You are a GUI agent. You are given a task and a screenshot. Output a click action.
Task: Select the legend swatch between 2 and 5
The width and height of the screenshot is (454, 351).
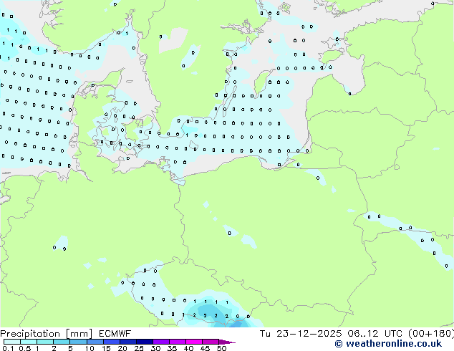pyautogui.click(x=62, y=342)
